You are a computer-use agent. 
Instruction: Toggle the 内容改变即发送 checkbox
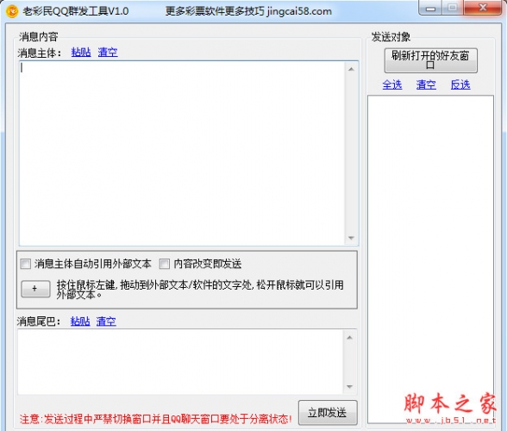click(164, 264)
